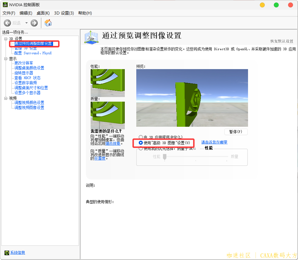Open the 系统信息 link
This screenshot has height=260, width=298.
pos(17,253)
